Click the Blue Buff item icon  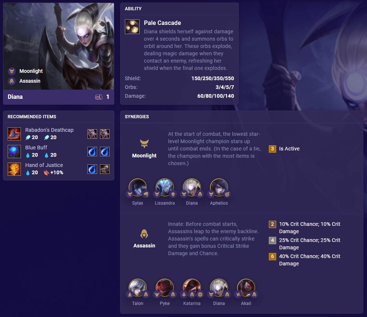pos(14,152)
